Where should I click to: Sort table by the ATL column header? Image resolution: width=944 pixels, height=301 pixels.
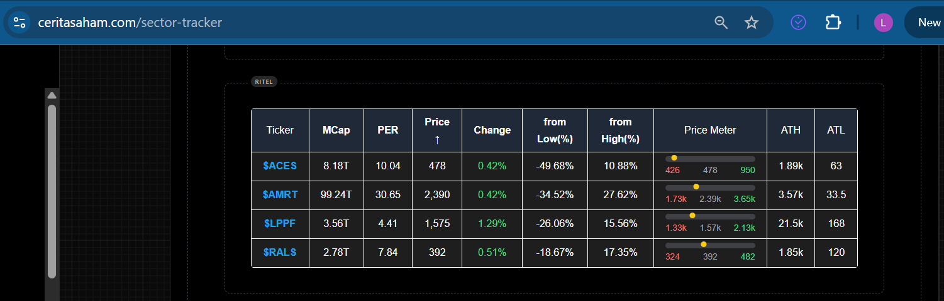click(x=836, y=130)
